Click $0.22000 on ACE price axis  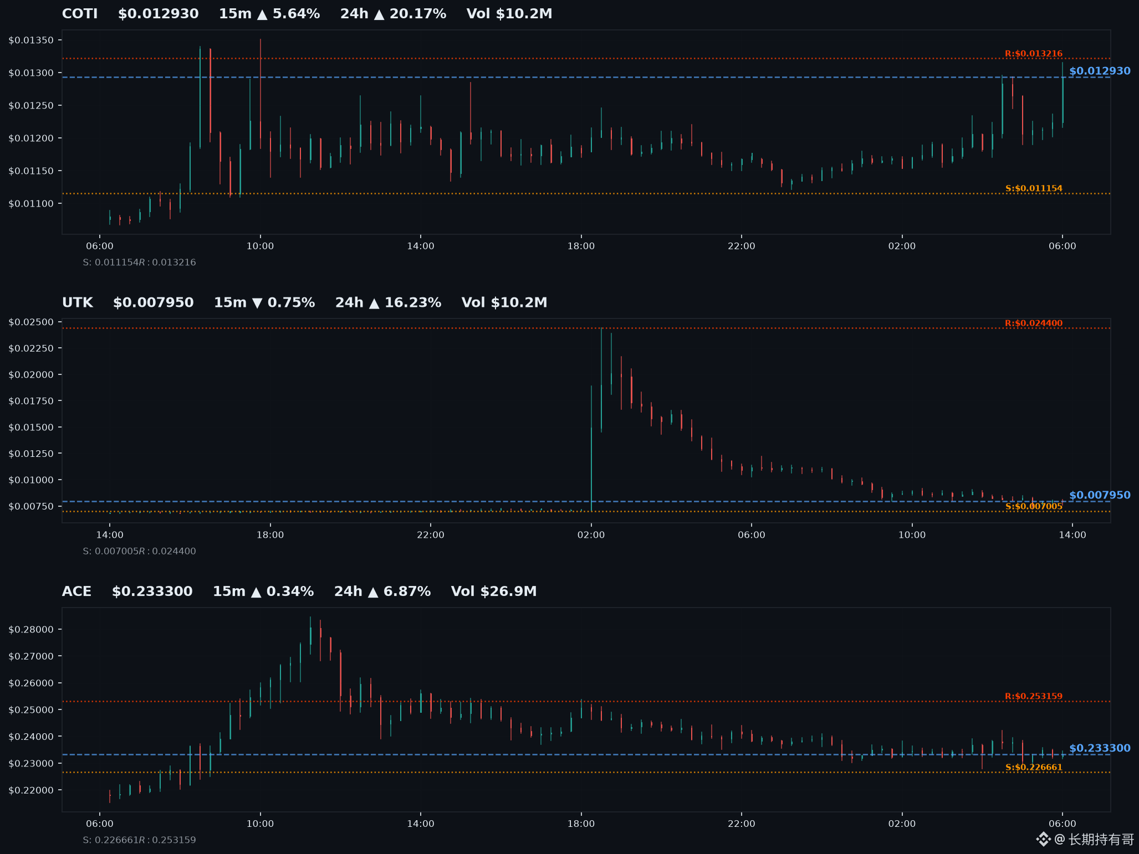[x=31, y=790]
